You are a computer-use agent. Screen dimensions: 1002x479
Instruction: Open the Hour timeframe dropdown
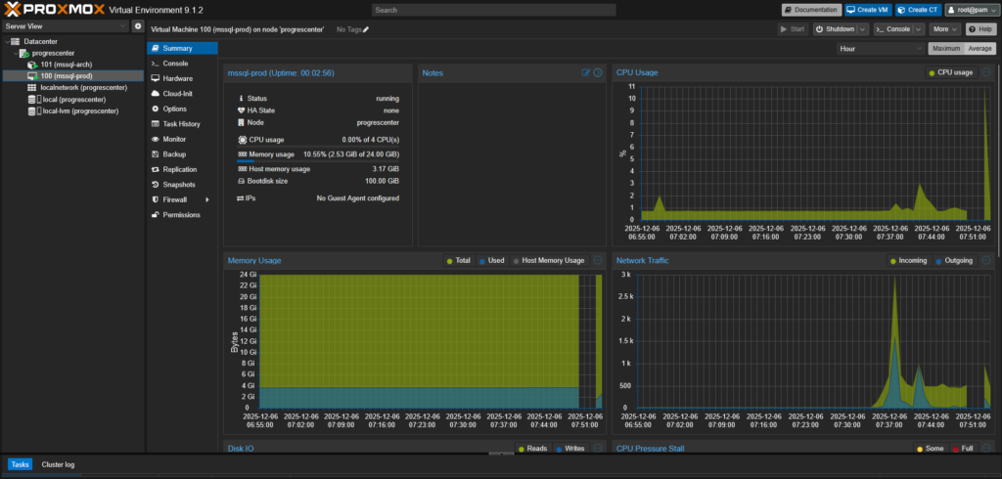(x=879, y=48)
